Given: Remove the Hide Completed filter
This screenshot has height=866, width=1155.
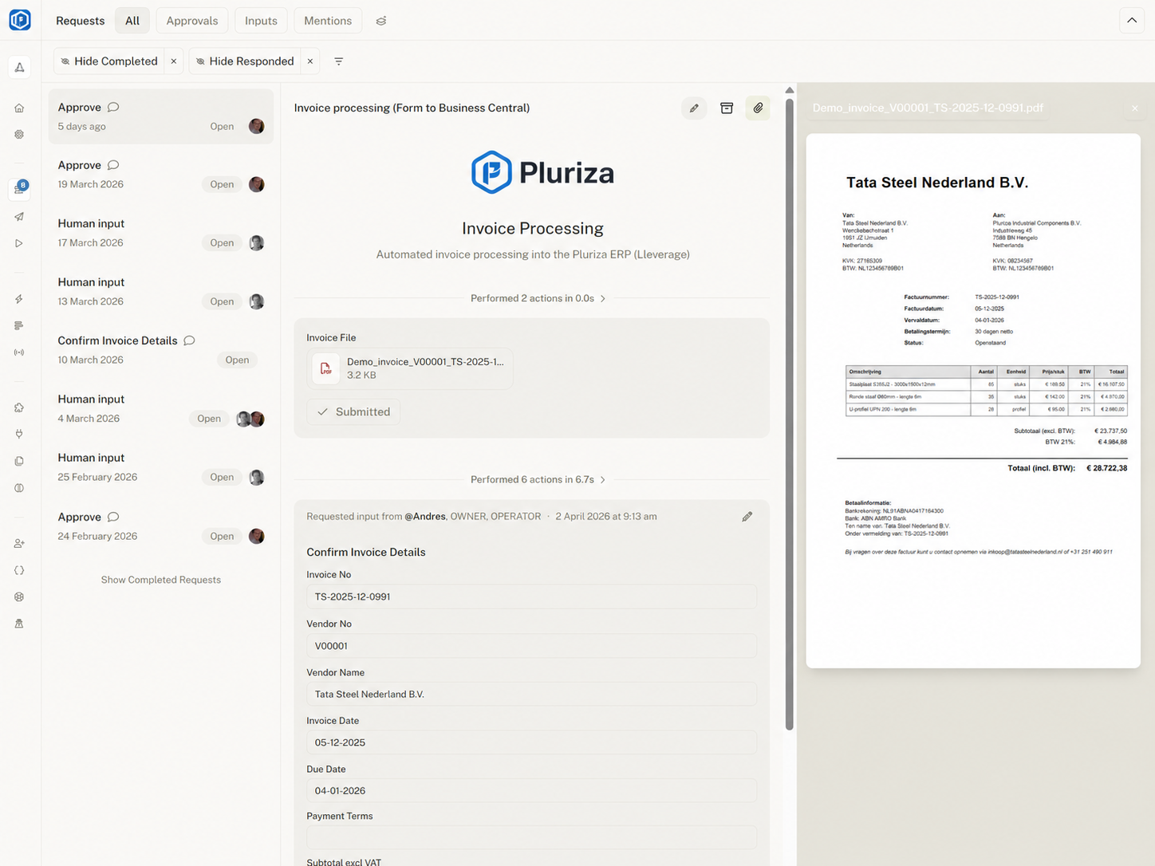Looking at the screenshot, I should [x=174, y=61].
